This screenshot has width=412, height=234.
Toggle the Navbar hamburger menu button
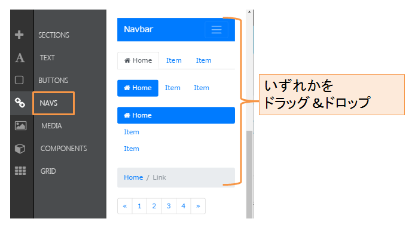216,29
